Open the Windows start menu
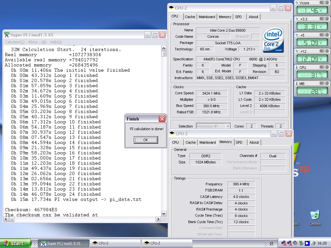Screen dimensions: 331x248 16,243
